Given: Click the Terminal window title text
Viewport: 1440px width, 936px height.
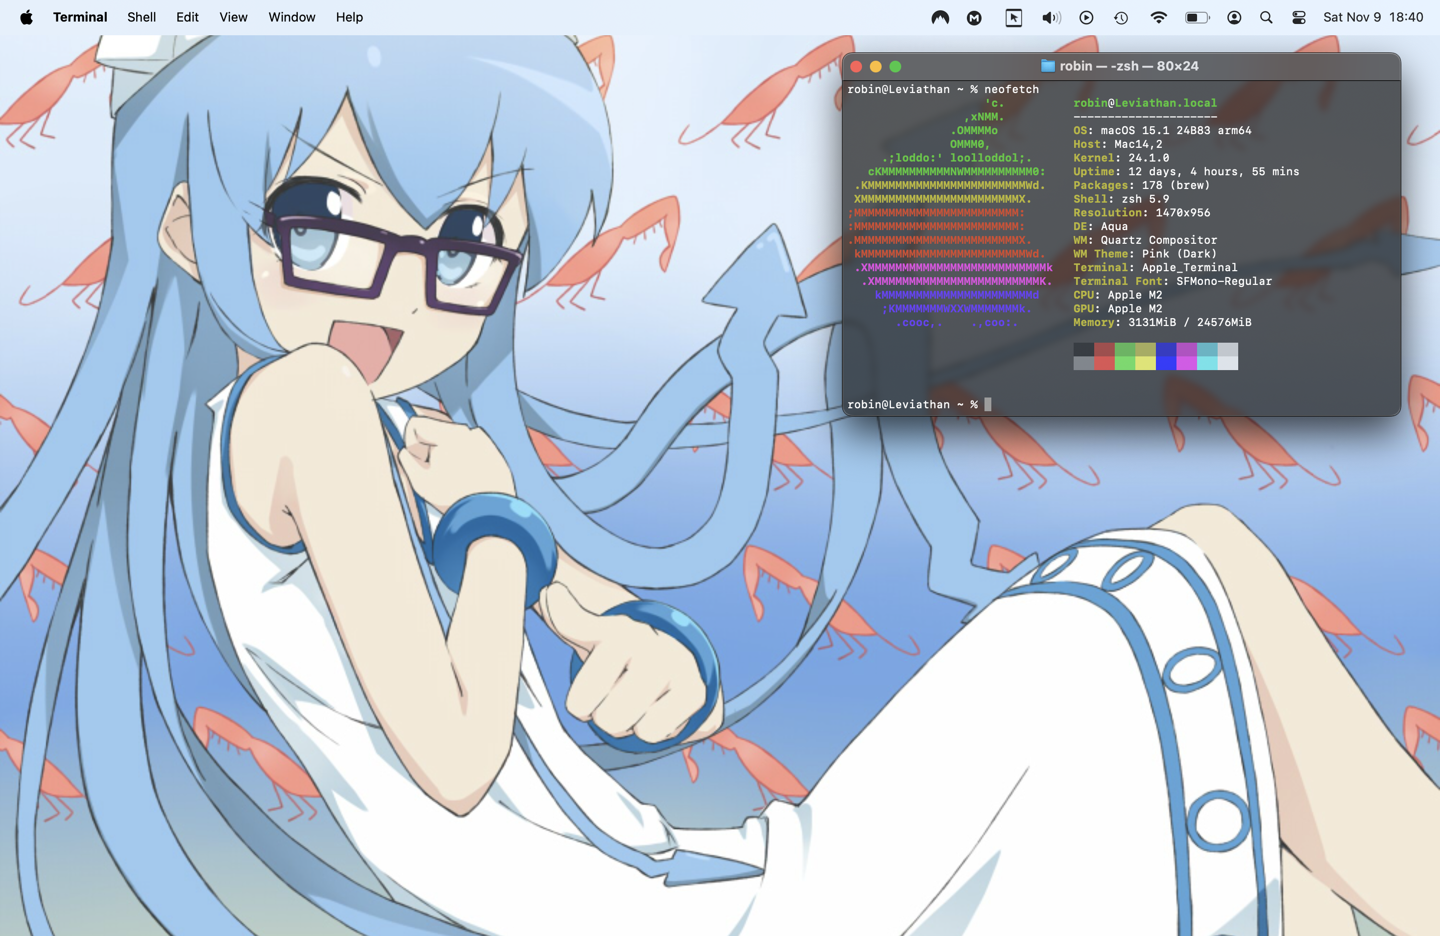Looking at the screenshot, I should pos(1129,66).
